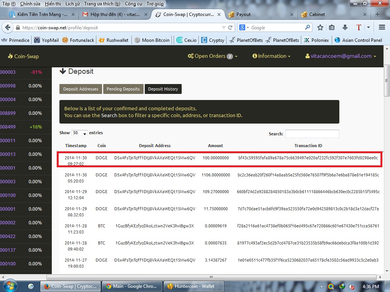Open the Poloniex bookmark

coord(316,39)
